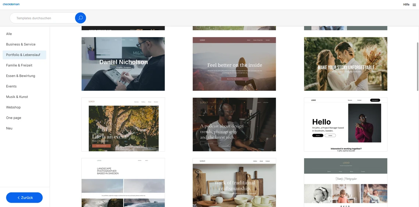Viewport: 419px width, 207px height.
Task: Open the Essen & Bewirtung category
Action: [x=21, y=76]
